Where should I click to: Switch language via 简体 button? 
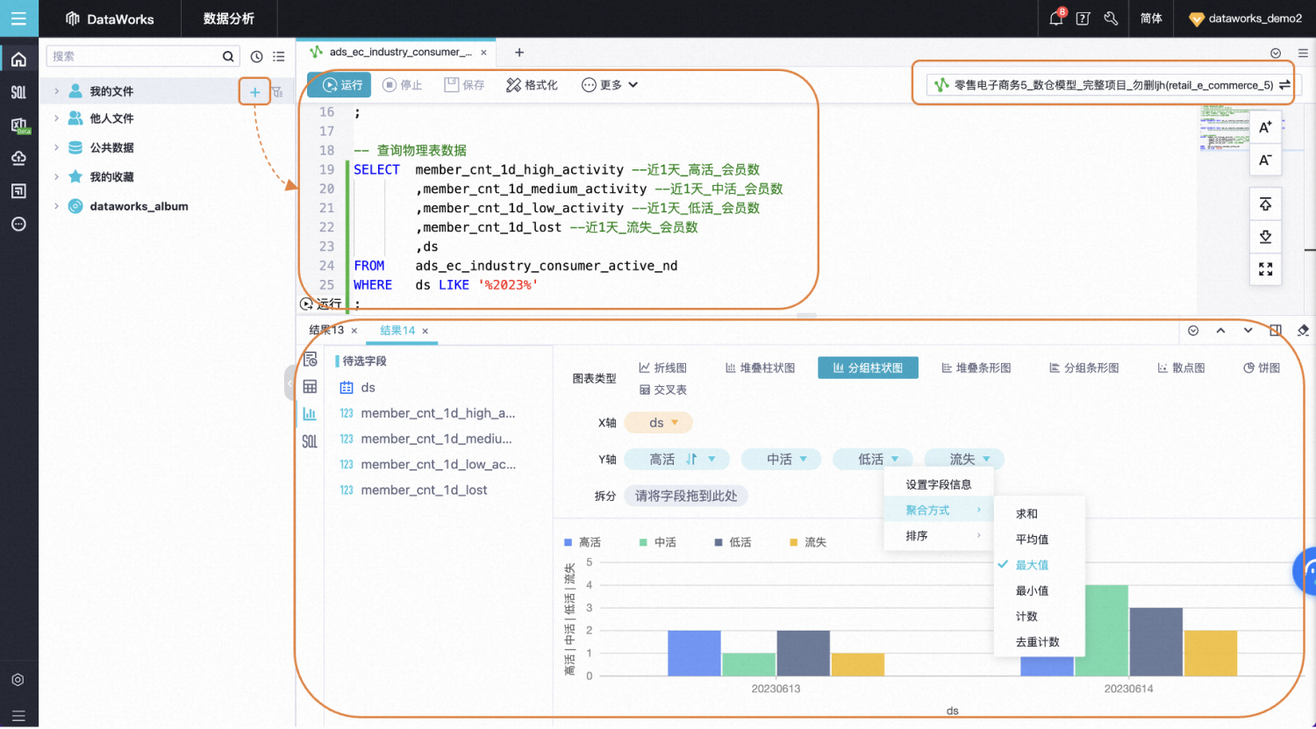point(1151,18)
